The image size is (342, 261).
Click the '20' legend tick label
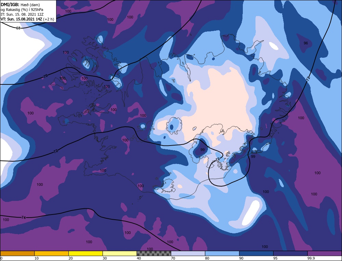point(71,258)
